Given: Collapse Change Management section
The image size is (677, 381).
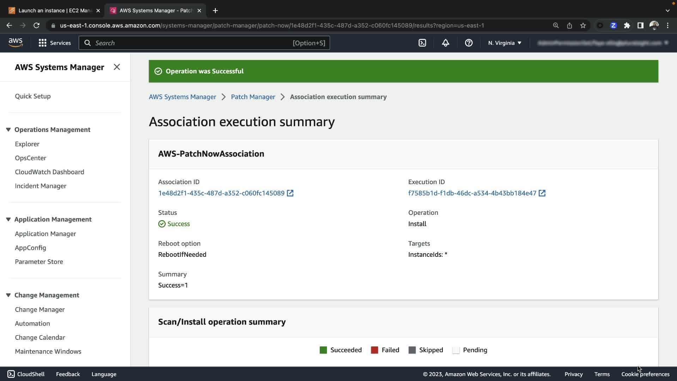Looking at the screenshot, I should point(8,295).
